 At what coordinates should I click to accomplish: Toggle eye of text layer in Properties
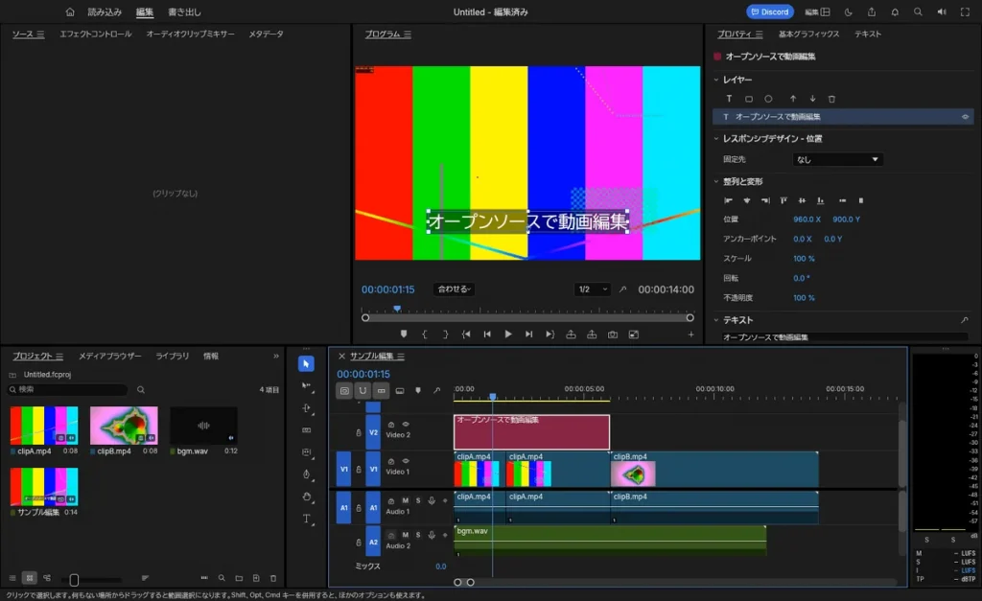point(965,117)
